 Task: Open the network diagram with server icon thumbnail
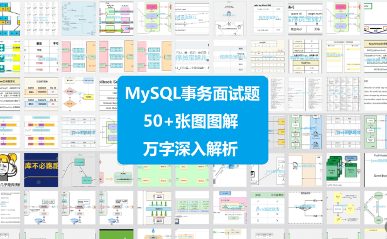[x=230, y=18]
